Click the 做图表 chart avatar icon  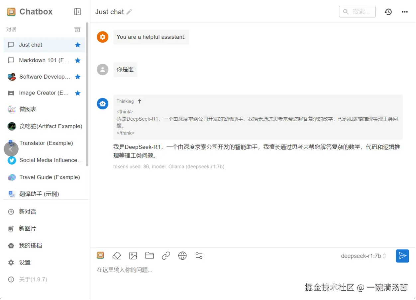pos(12,109)
